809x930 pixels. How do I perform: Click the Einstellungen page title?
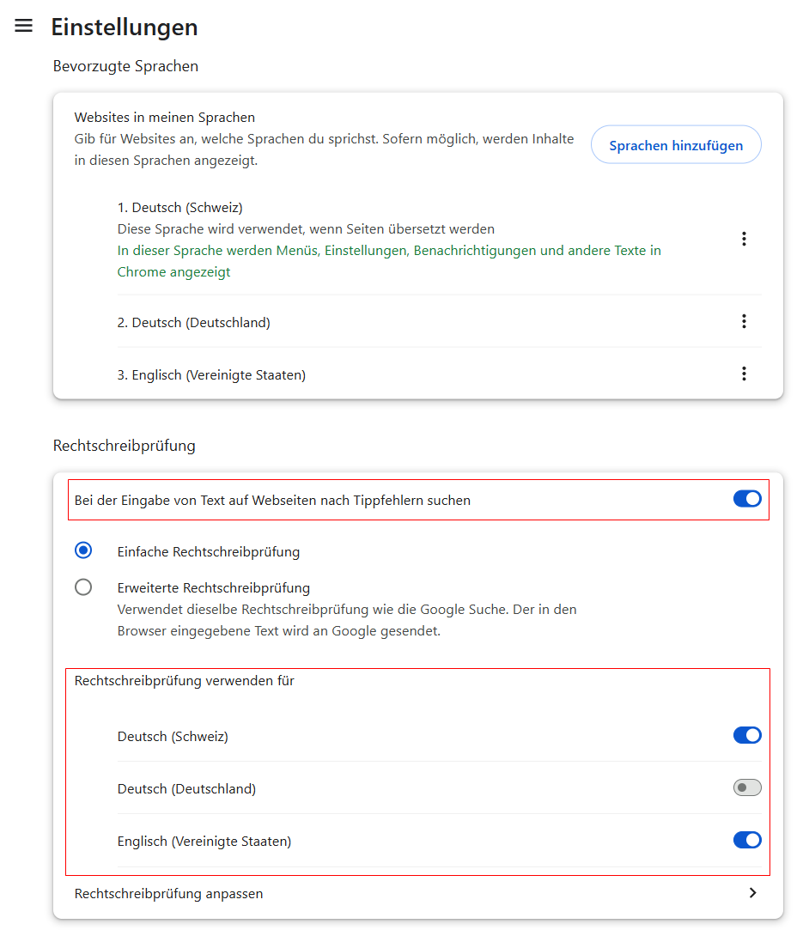[125, 27]
